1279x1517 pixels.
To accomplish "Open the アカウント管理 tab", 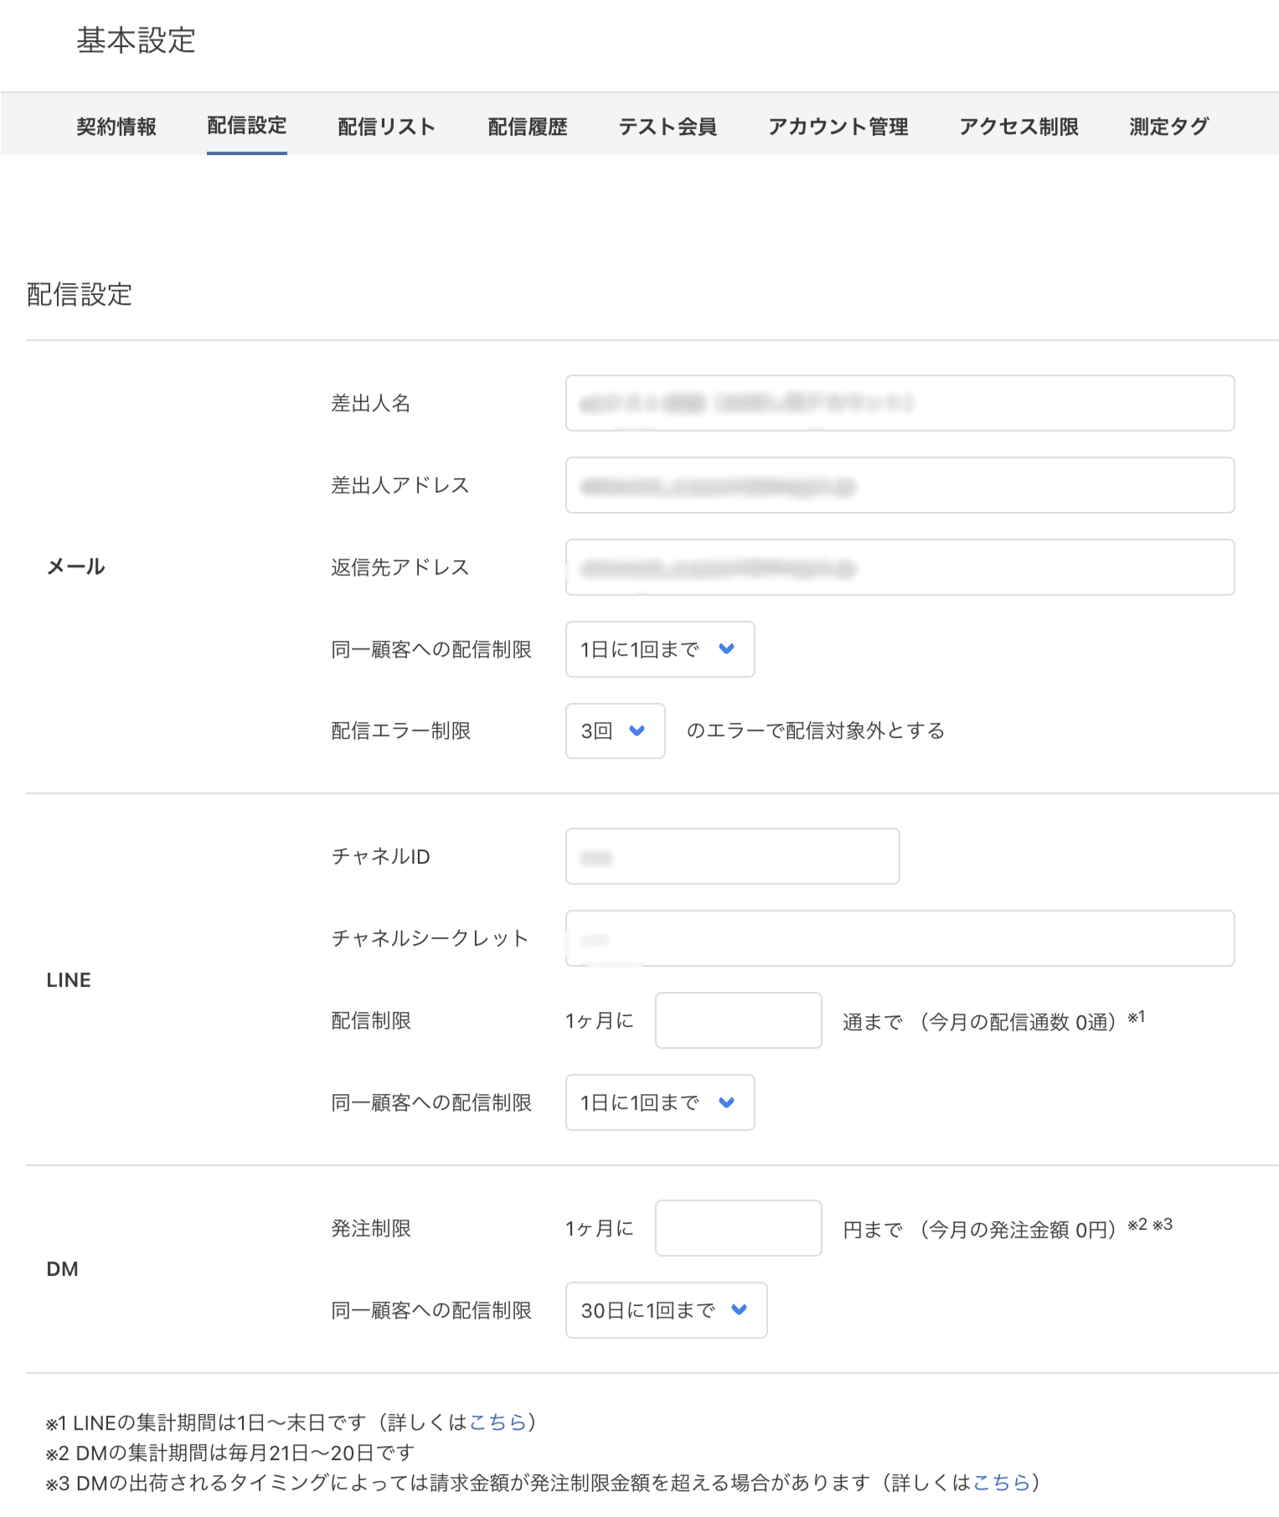I will click(x=838, y=126).
